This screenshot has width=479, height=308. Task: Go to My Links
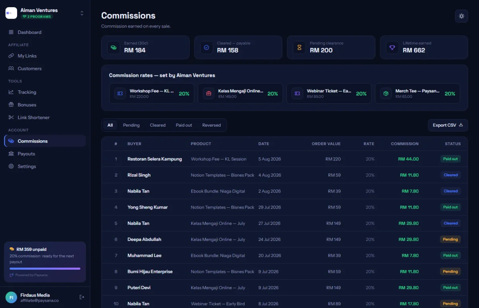[x=45, y=56]
